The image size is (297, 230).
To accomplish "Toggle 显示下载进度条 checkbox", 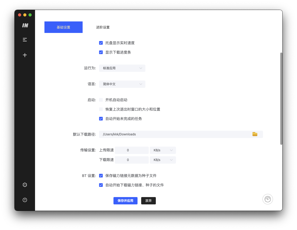I will click(101, 52).
